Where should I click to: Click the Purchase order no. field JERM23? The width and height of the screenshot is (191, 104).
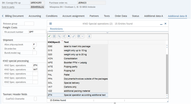point(91,3)
